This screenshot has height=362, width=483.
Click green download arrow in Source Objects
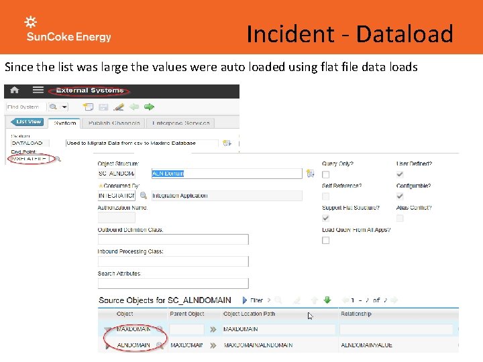pyautogui.click(x=327, y=300)
